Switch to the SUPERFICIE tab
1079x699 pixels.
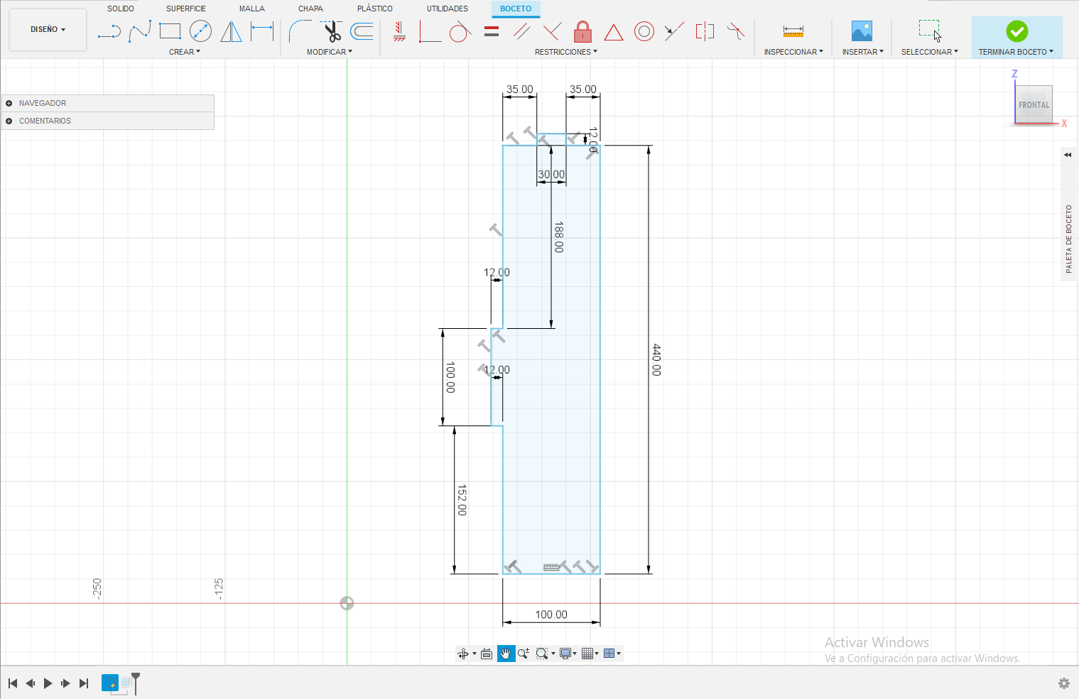pyautogui.click(x=186, y=9)
